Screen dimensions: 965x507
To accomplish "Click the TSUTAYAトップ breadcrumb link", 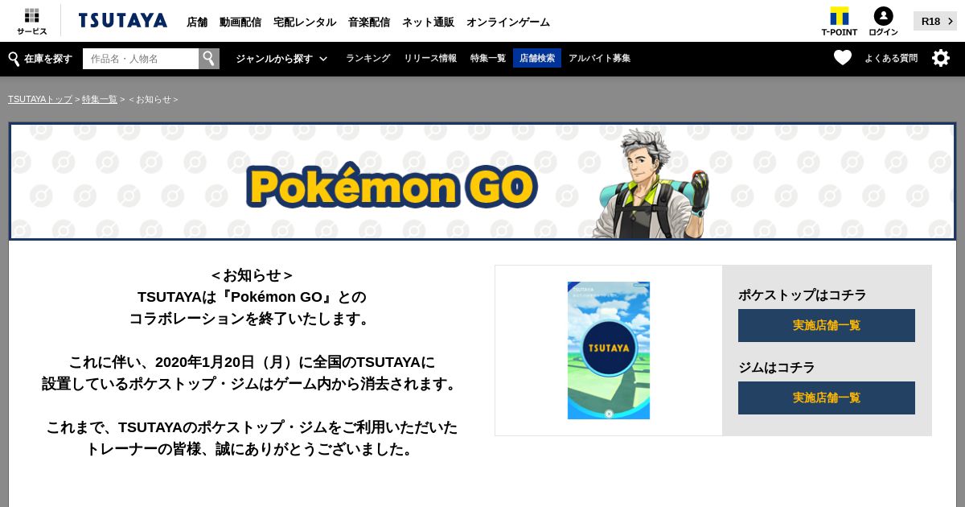I will (40, 99).
